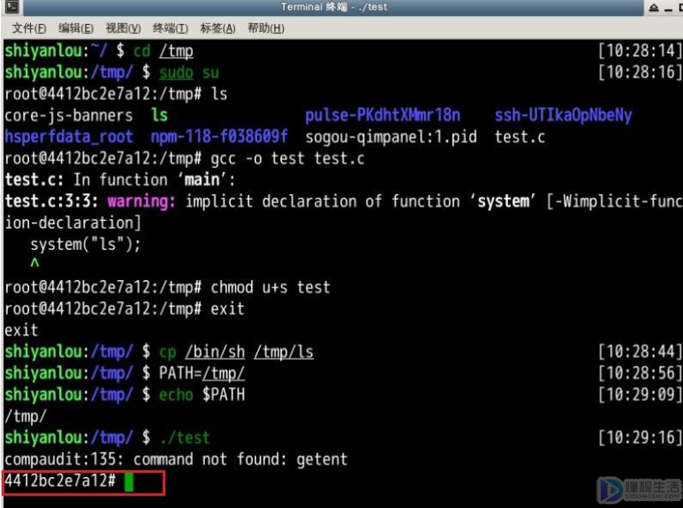Click 'compaudit:135: command not found: getent' line
This screenshot has height=508, width=683.
(x=176, y=459)
